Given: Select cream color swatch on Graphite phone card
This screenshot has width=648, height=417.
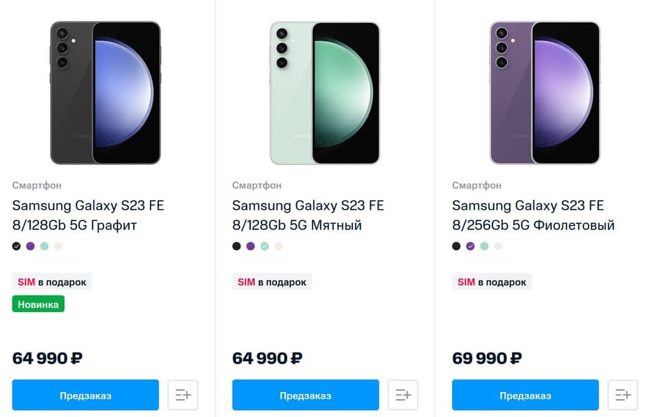Looking at the screenshot, I should (58, 246).
